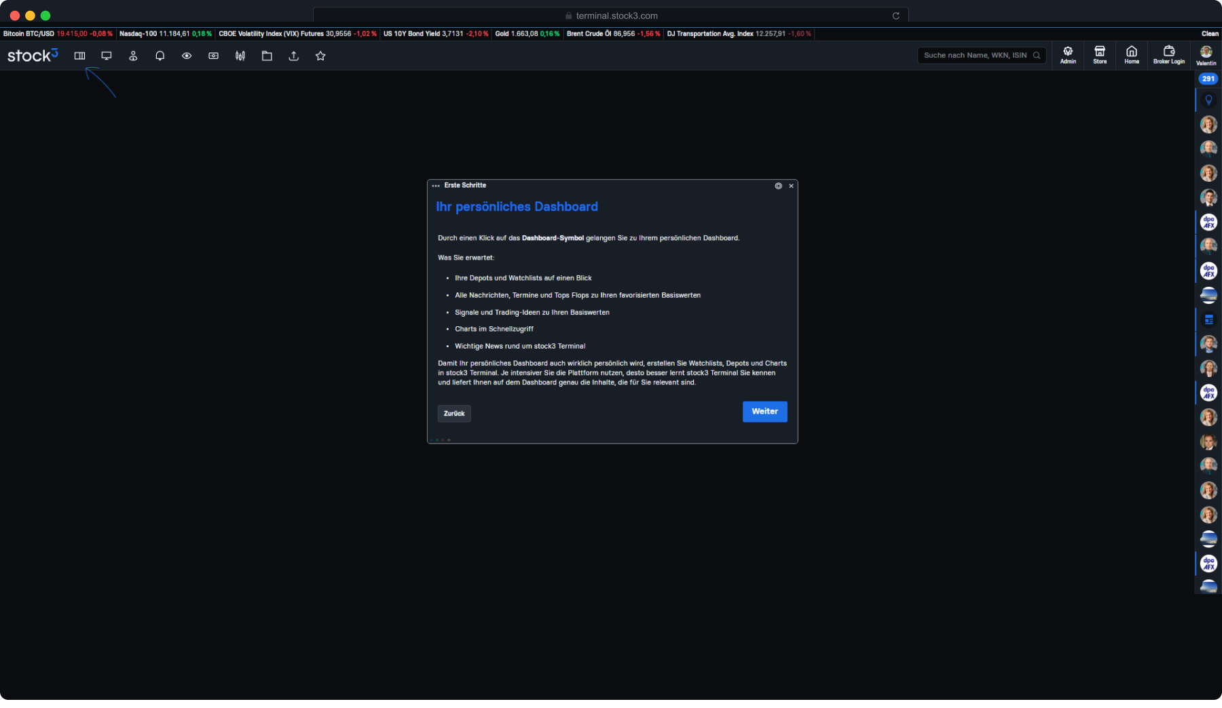Click bullet Wichtige News rund um stock3 Terminal
The width and height of the screenshot is (1222, 708).
pyautogui.click(x=519, y=346)
